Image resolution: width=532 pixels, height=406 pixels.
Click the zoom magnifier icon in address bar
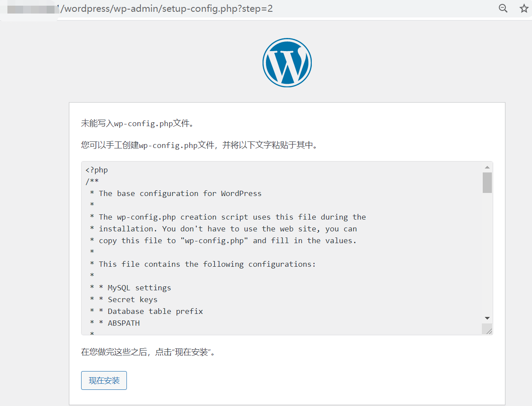coord(503,8)
